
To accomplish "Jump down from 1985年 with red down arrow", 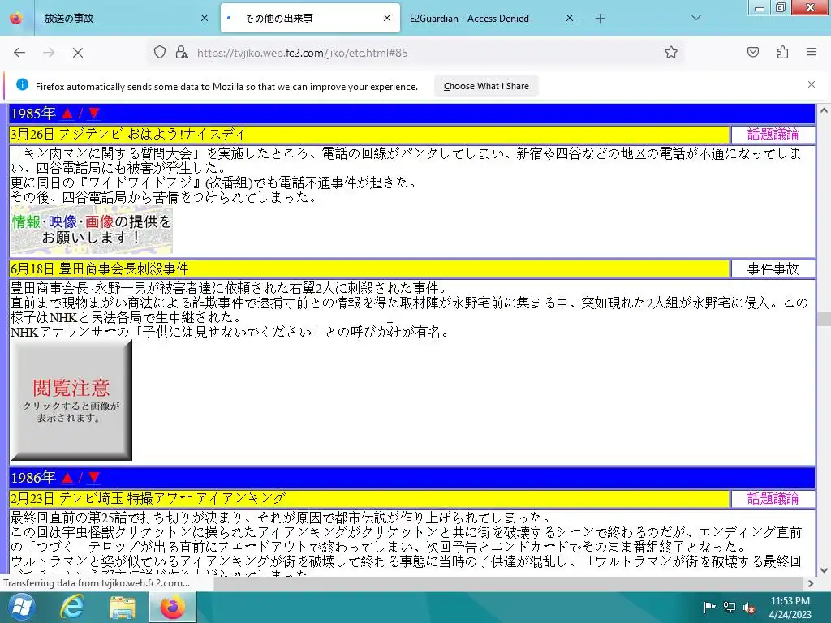I will point(94,114).
